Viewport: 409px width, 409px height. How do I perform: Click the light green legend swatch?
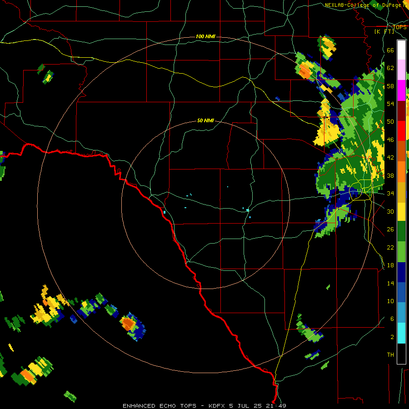point(401,252)
